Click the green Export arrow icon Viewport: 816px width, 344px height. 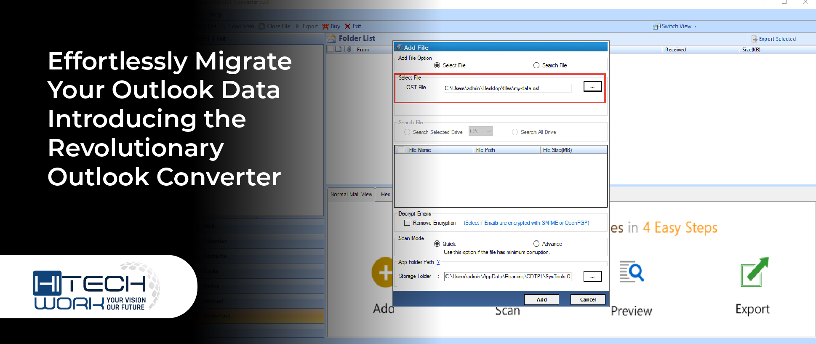pos(755,272)
